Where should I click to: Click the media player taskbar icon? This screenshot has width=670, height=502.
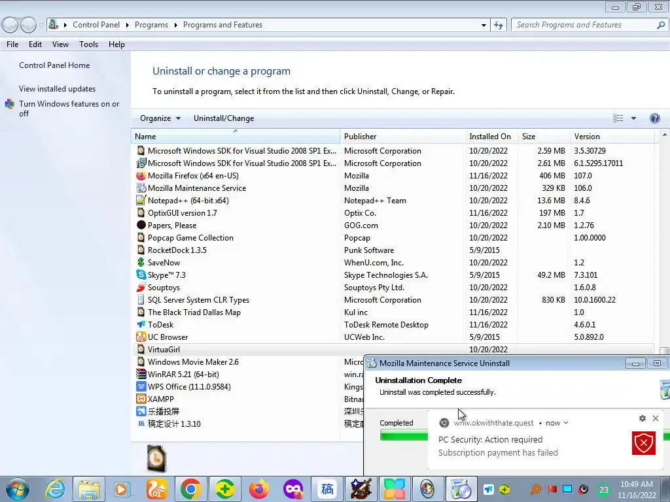click(x=122, y=489)
